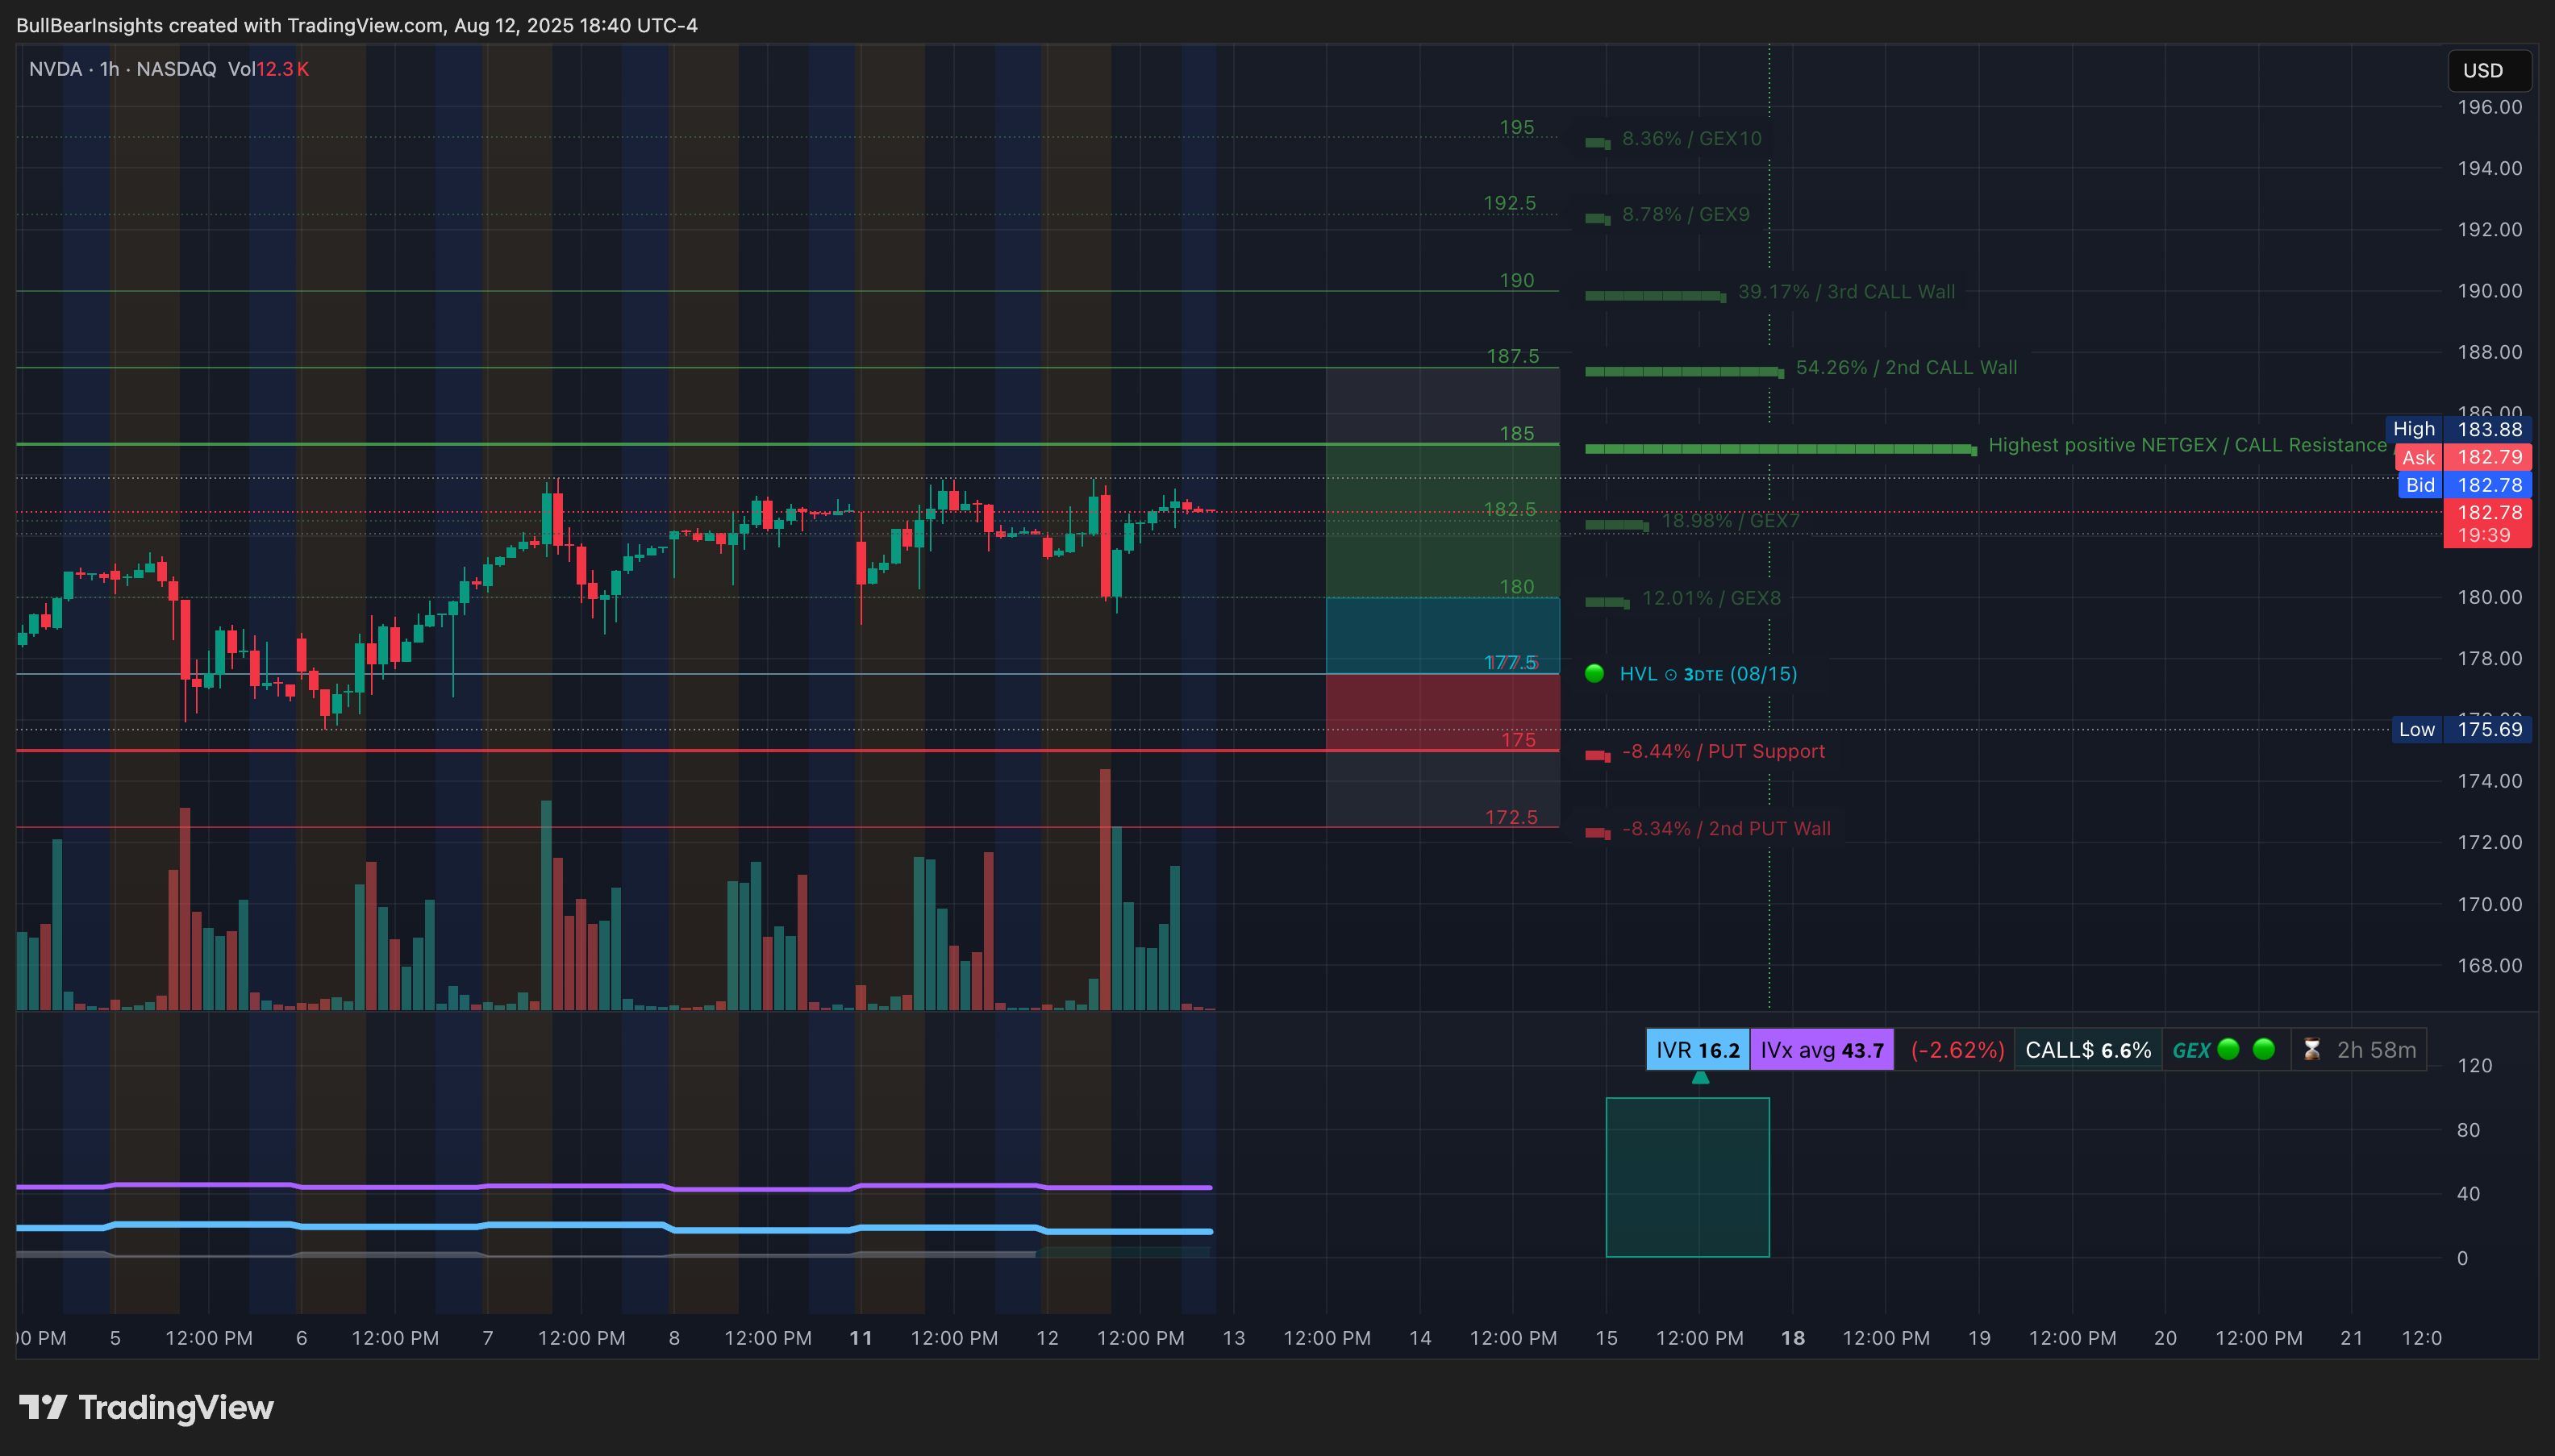Click the CALL Resistance green GEX bar

point(1781,449)
